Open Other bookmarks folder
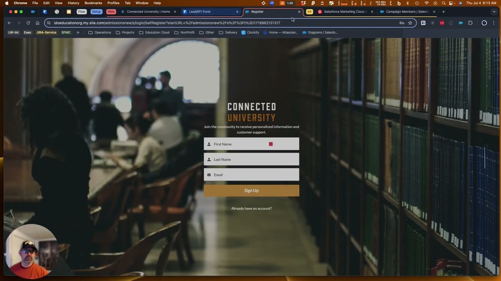The height and width of the screenshot is (281, 501). (x=206, y=32)
